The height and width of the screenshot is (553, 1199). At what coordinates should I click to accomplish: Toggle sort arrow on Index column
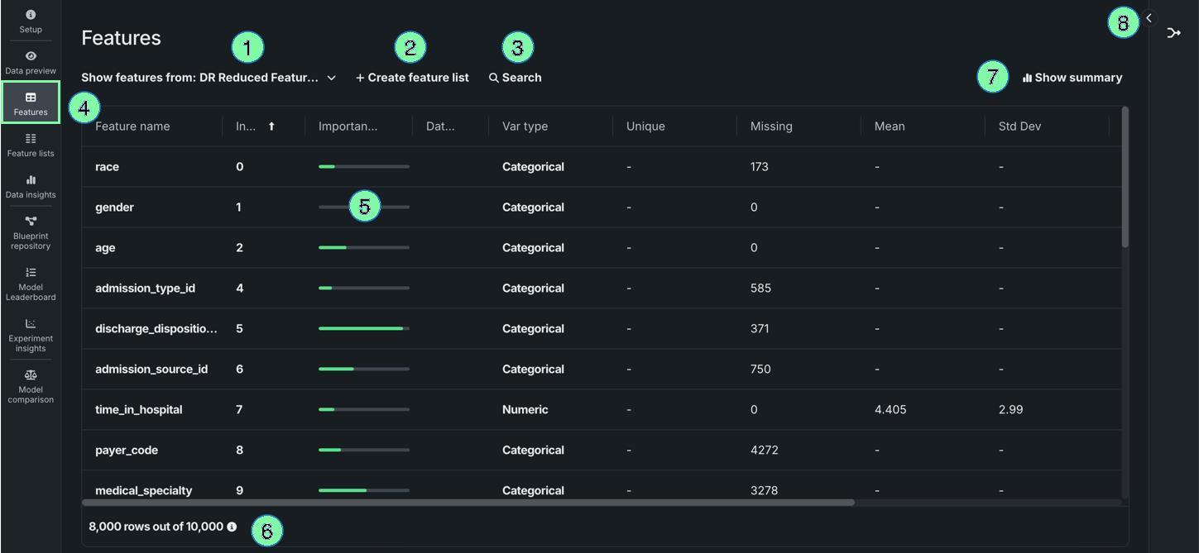[271, 126]
